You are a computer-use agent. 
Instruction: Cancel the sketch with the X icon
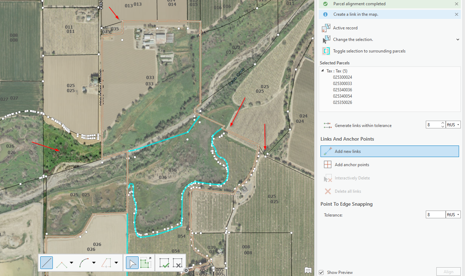point(177,263)
